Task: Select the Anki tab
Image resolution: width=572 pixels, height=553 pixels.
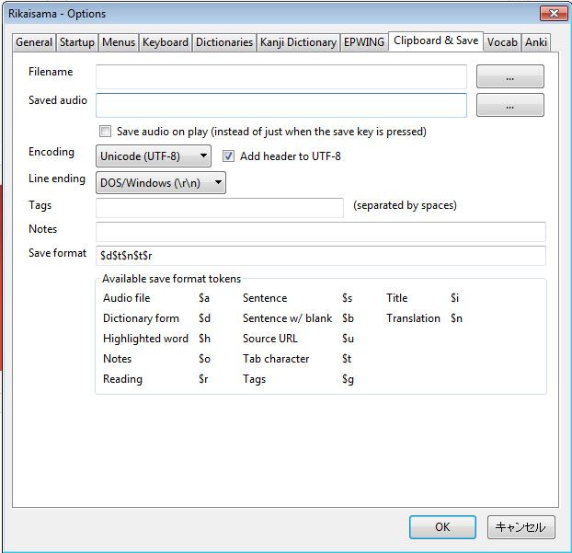Action: (x=536, y=42)
